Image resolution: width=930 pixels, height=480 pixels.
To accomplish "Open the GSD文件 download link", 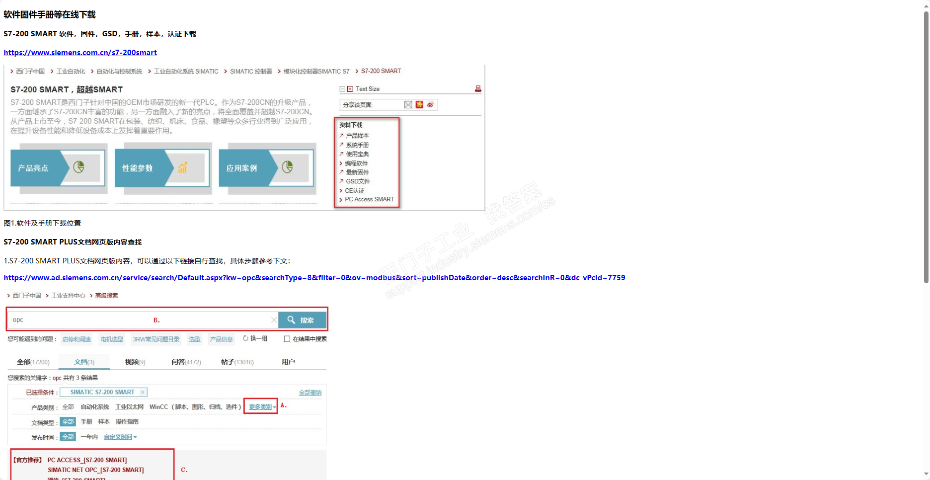I will 358,181.
